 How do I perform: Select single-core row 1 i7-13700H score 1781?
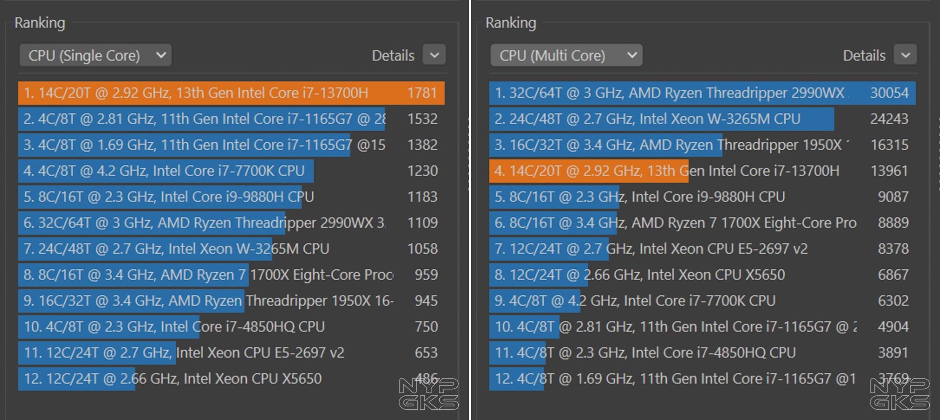tap(231, 93)
